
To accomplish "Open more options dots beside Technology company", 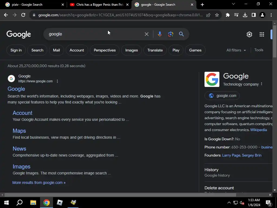I will [262, 84].
